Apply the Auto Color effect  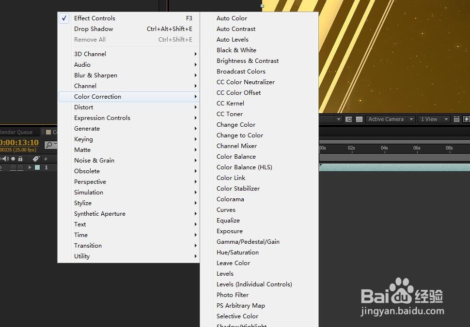click(259, 18)
